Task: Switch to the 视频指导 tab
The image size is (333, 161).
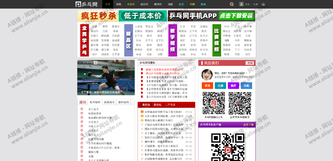Action: [x=109, y=102]
